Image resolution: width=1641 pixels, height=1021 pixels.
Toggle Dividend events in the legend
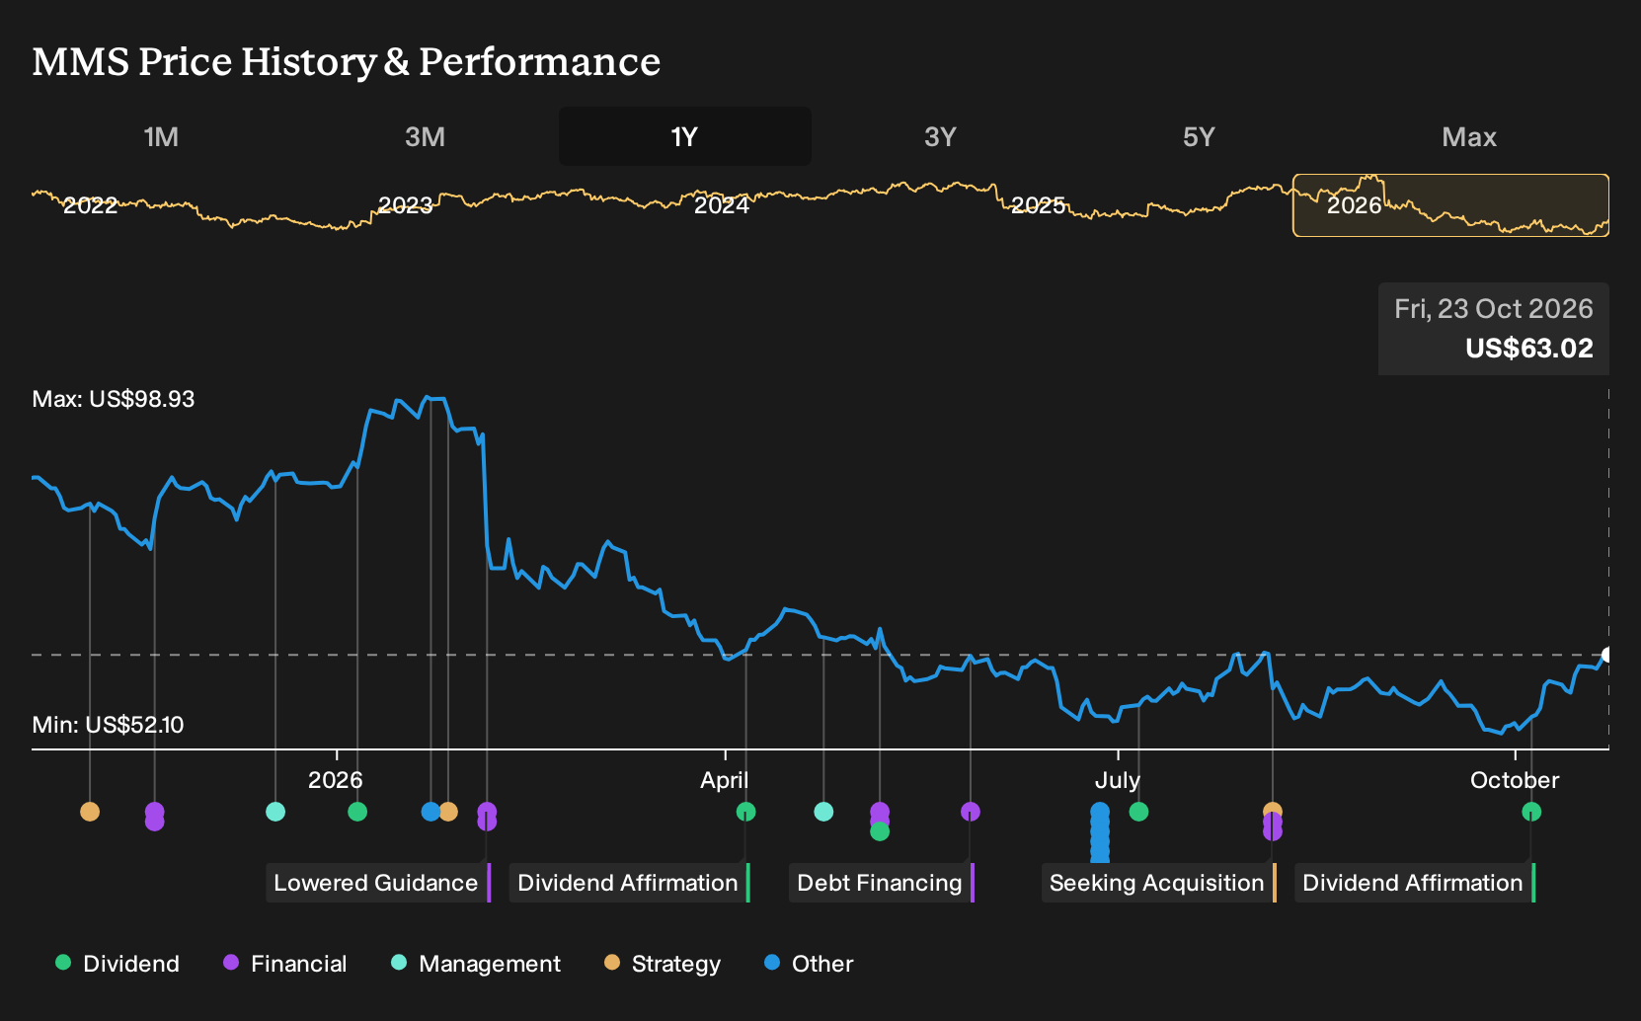click(x=117, y=964)
